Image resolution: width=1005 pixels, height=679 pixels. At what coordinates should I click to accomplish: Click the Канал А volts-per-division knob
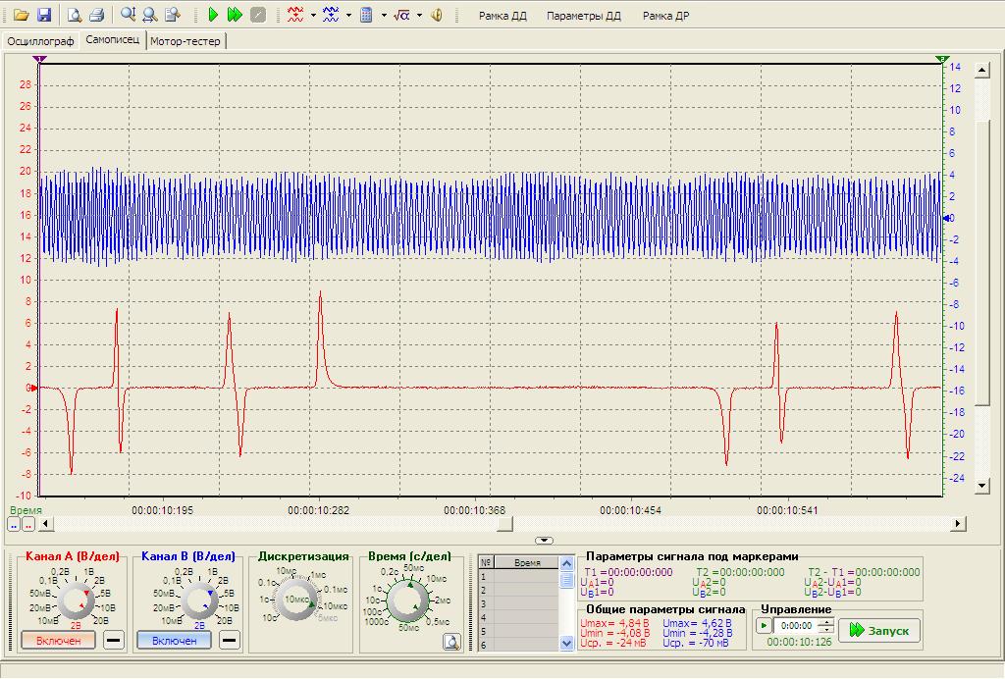76,601
